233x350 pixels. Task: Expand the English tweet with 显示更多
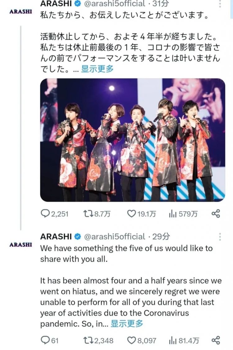127,323
